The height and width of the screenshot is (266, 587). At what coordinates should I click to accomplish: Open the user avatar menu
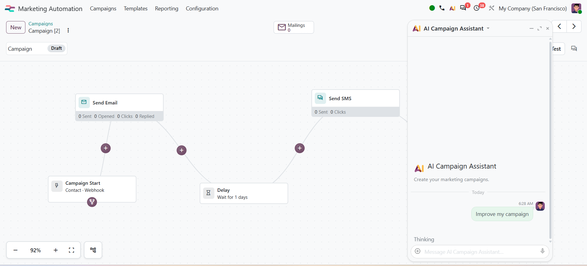[x=576, y=8]
